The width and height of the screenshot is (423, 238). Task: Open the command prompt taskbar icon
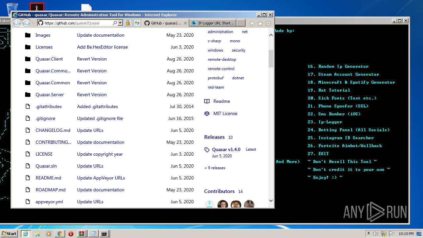104,233
